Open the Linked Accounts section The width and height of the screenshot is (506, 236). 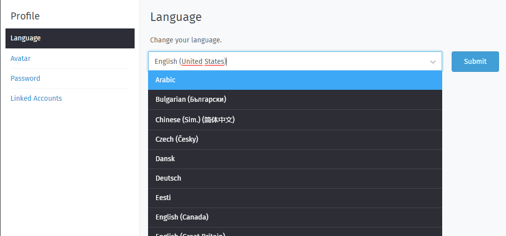36,98
